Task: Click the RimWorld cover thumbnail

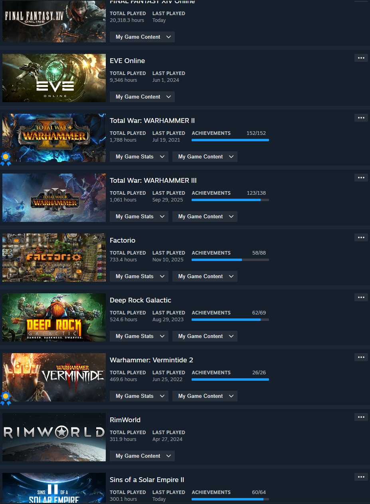Action: coord(54,437)
